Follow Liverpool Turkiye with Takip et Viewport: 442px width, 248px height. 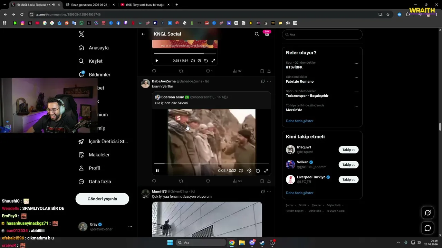348,179
